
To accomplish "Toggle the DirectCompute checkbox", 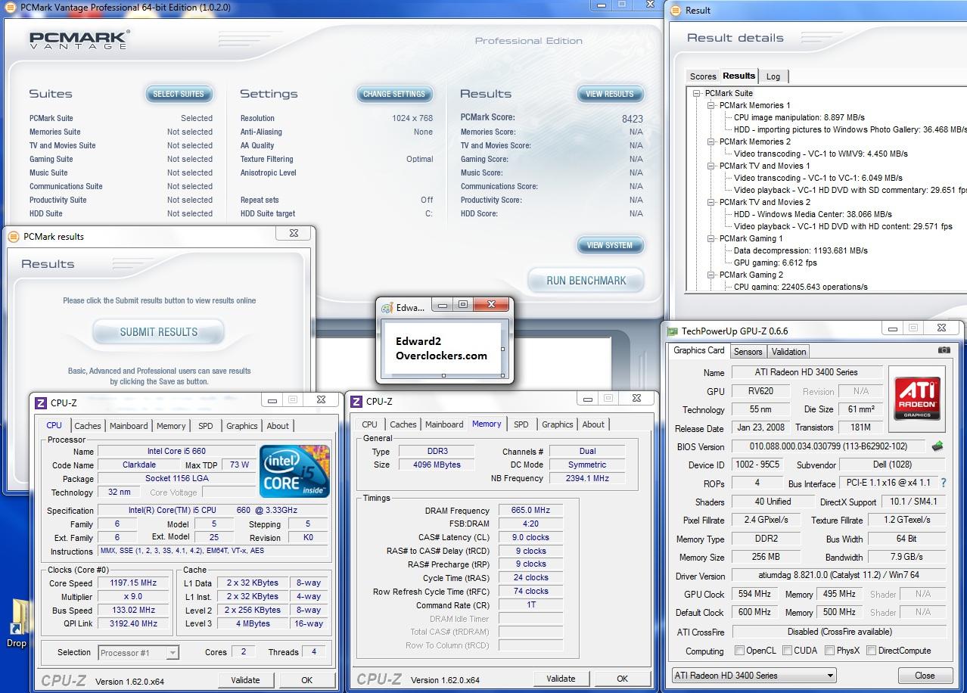I will tap(871, 651).
